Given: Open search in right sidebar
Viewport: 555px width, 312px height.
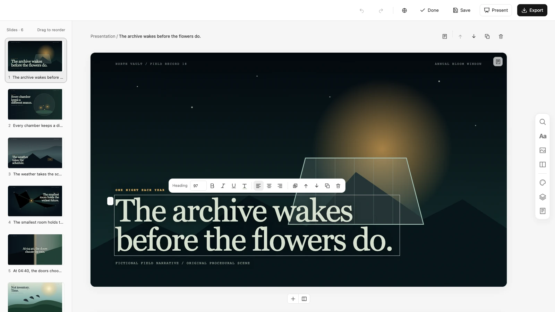Looking at the screenshot, I should (543, 122).
